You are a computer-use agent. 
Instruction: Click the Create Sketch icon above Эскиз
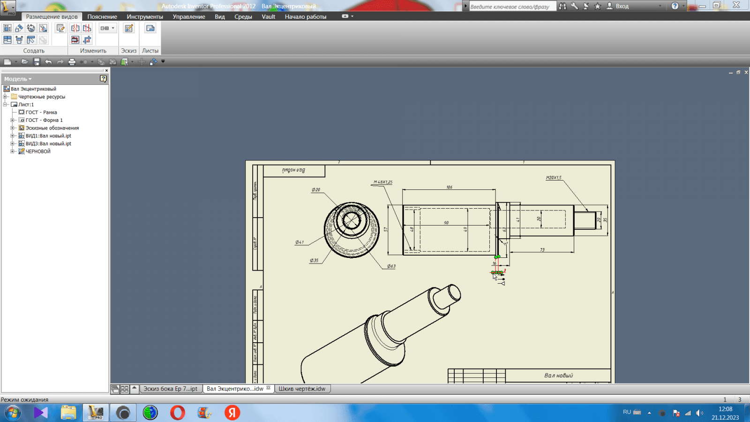tap(128, 28)
